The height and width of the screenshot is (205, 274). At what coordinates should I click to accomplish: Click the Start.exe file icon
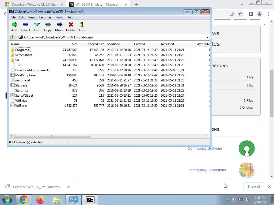(x=12, y=85)
